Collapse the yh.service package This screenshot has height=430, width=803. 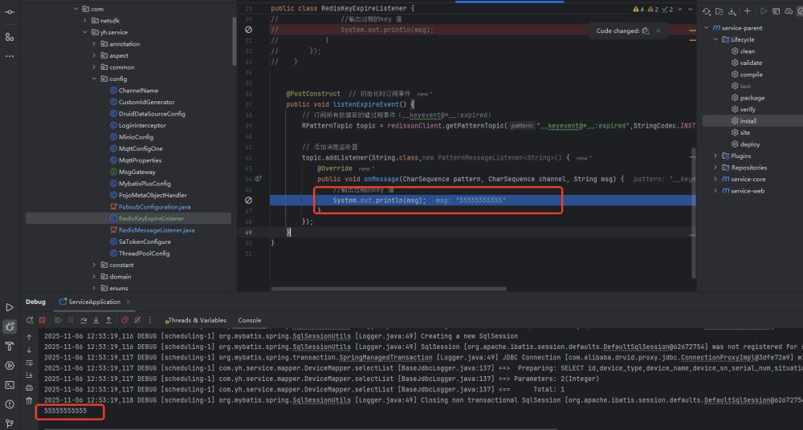click(x=85, y=32)
